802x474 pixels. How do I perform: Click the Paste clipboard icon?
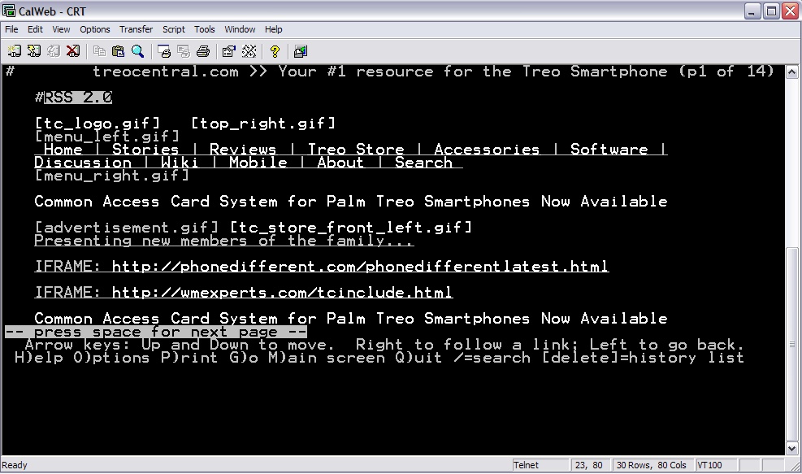coord(119,51)
